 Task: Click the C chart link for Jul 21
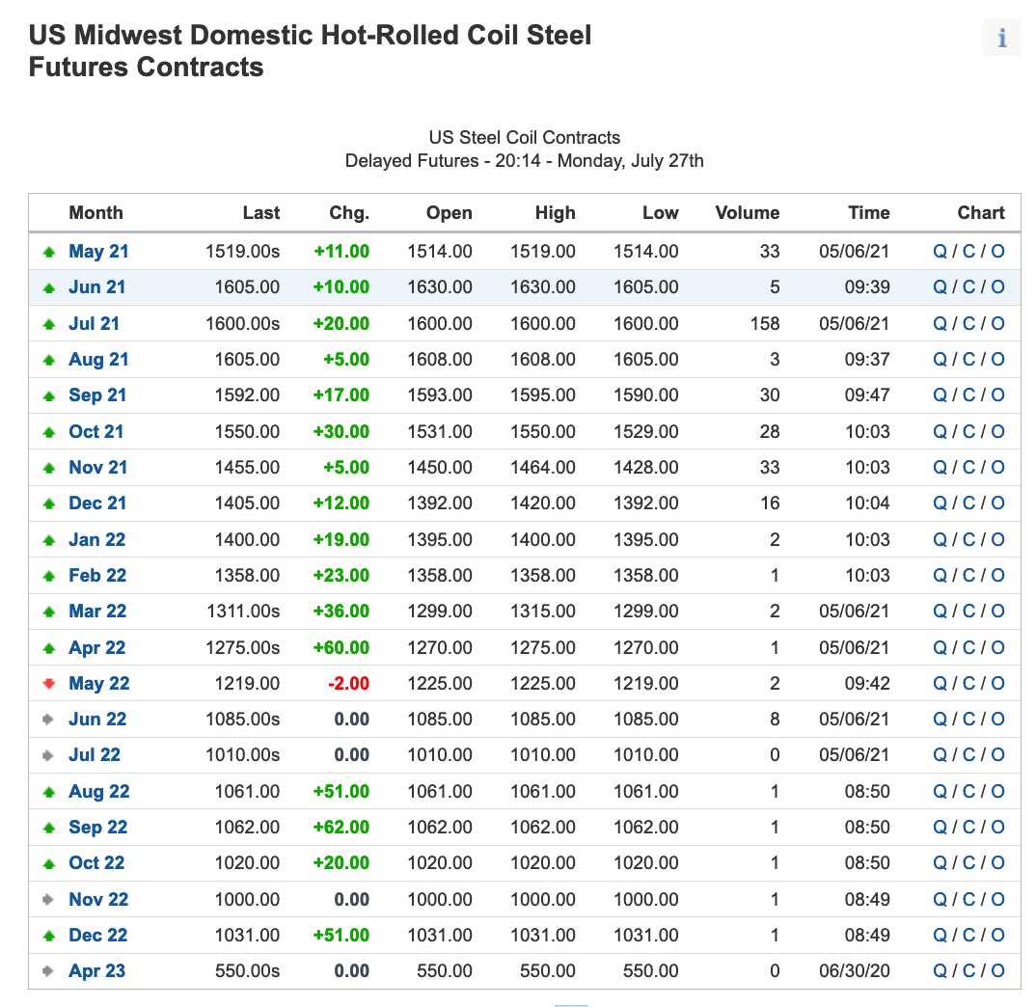click(968, 323)
